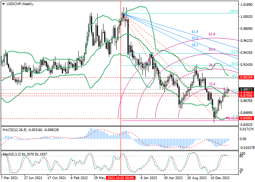Viewport: 255px width, 182px height.
Task: Click the 1.00020 price axis label
Action: tap(246, 17)
